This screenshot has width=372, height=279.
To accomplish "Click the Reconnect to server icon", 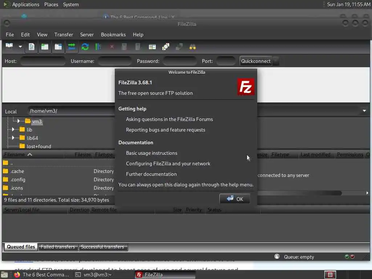I will tap(138, 47).
